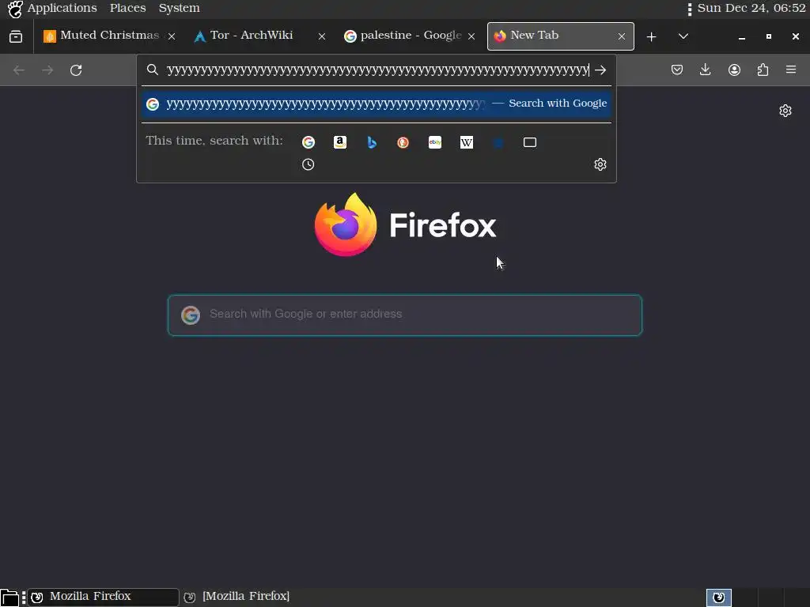Open the System menu
Viewport: 810px width, 607px height.
(x=180, y=8)
